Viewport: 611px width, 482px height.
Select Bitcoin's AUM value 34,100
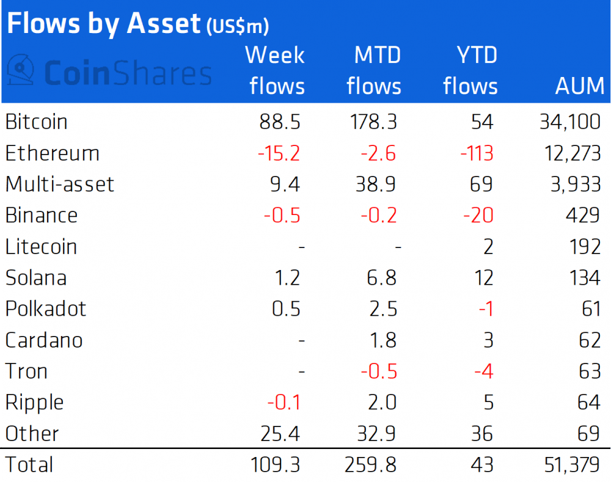point(569,122)
